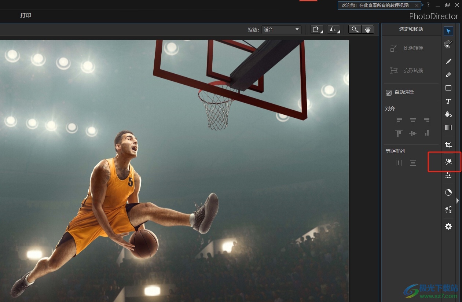Select the Eraser tool
Image resolution: width=462 pixels, height=302 pixels.
pos(448,75)
